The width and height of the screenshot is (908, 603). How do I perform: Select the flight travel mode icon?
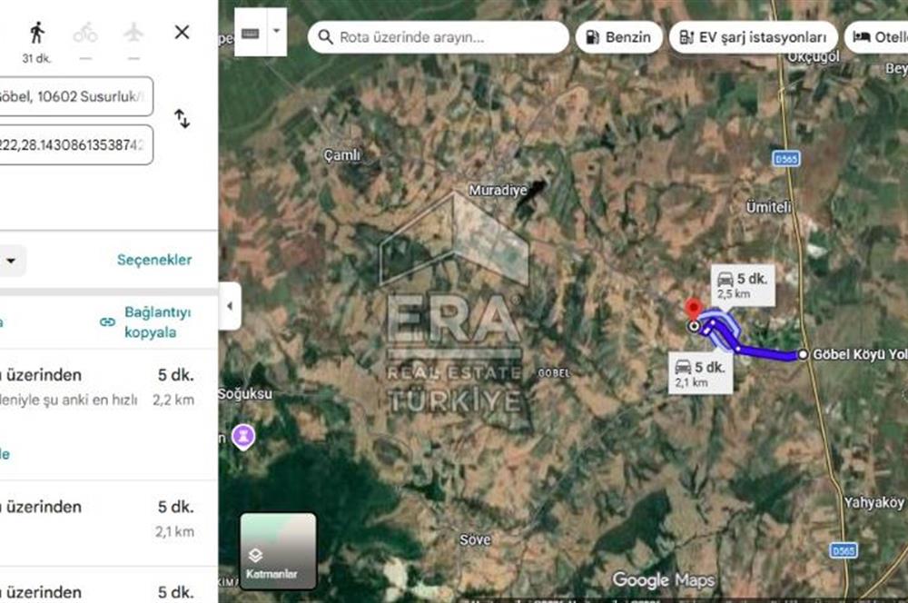133,33
